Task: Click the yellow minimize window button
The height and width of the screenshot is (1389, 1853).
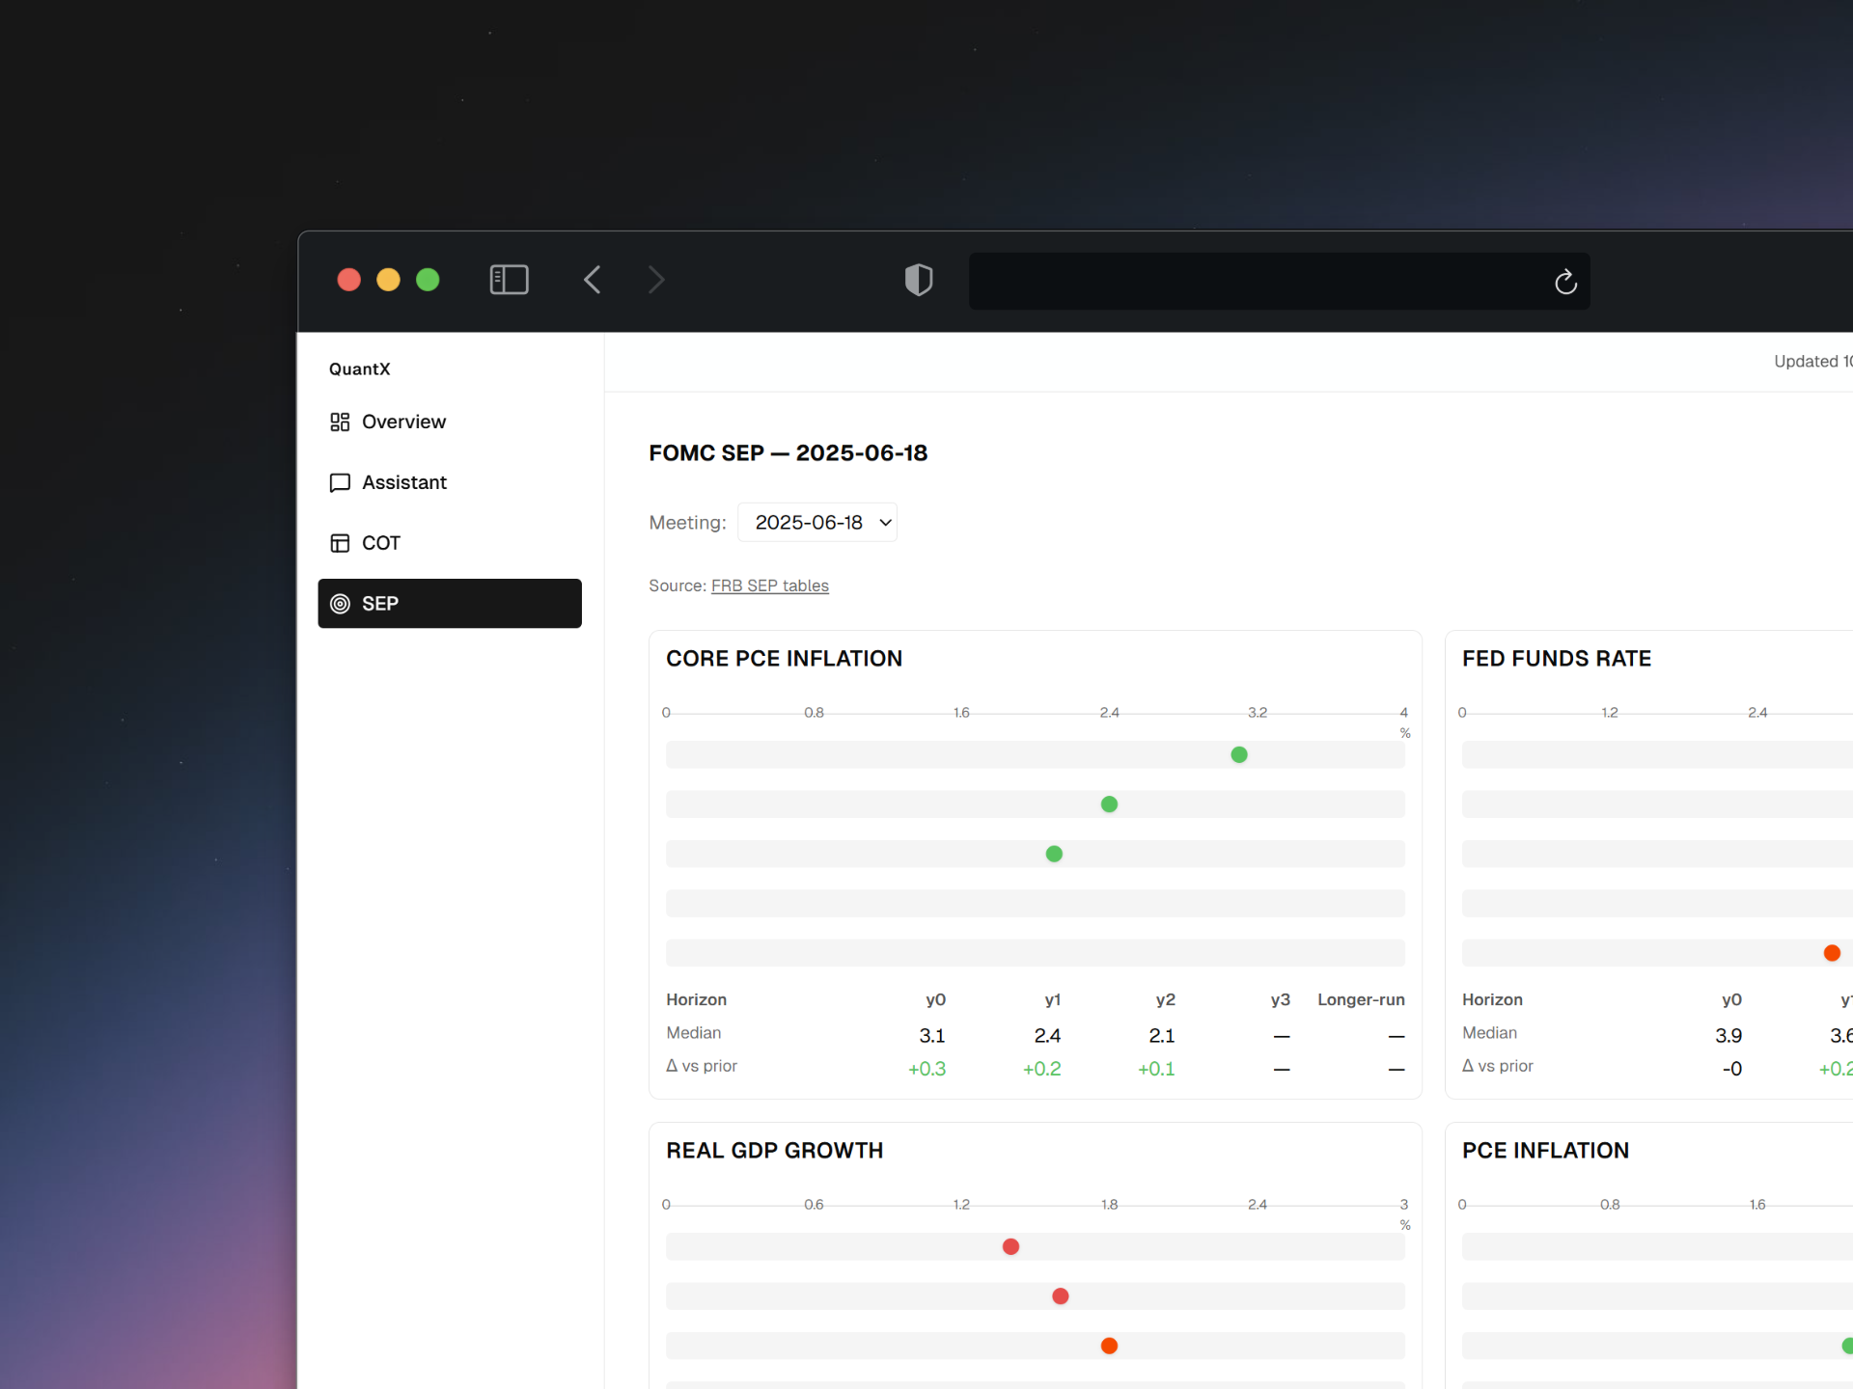Action: pos(388,280)
